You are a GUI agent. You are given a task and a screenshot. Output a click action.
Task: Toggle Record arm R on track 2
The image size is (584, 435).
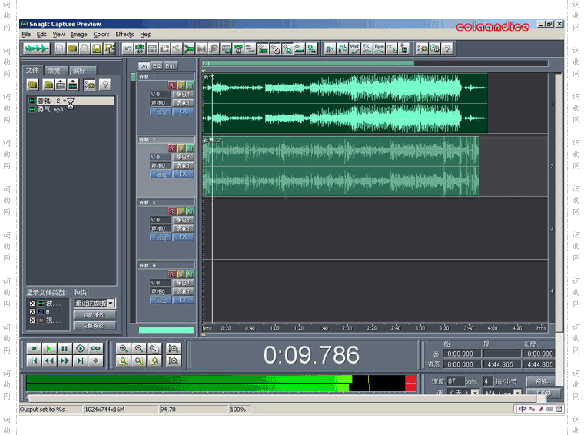pos(171,148)
